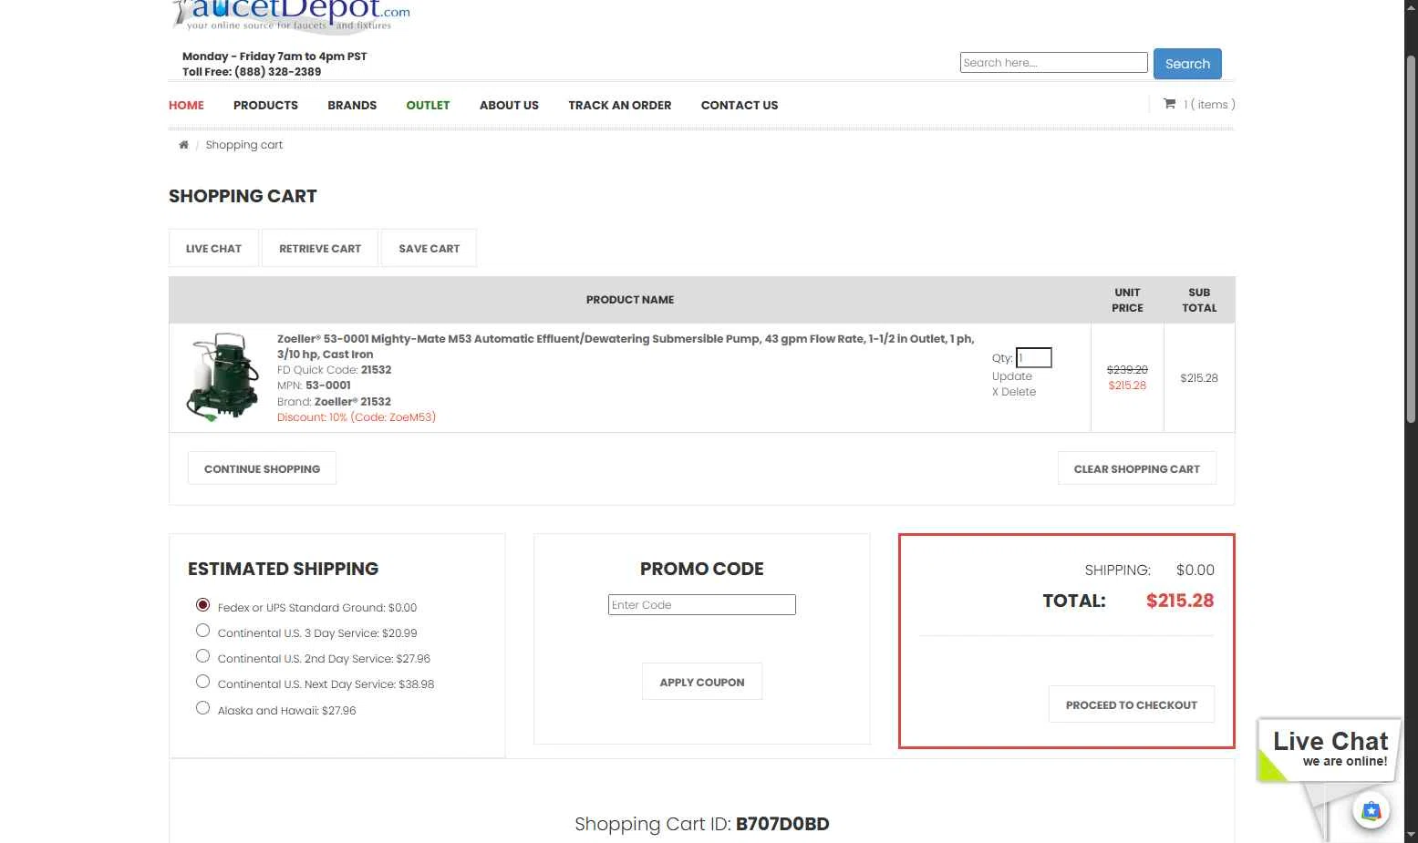
Task: Click the Discount: 10% (Code: ZoeM53) text
Action: (357, 417)
